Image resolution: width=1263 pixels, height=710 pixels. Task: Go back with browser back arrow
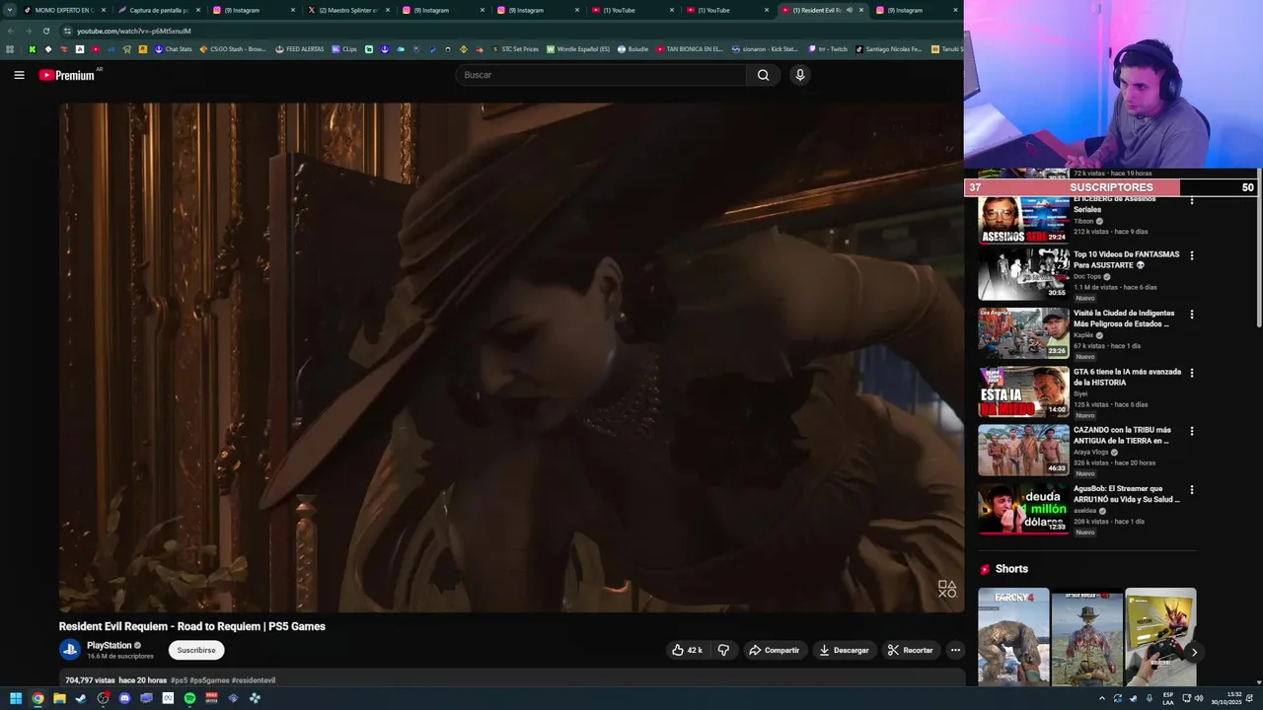point(10,31)
